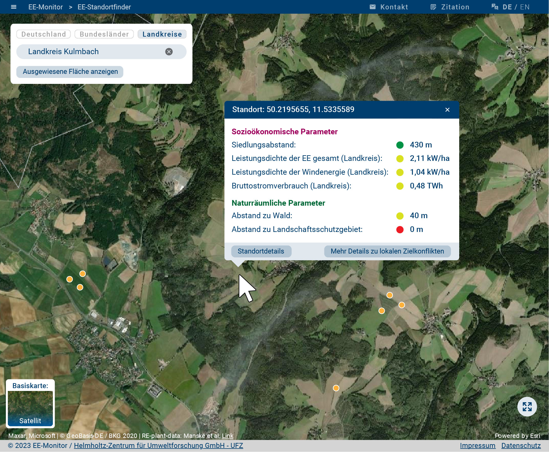Open the hamburger menu in header
Image resolution: width=549 pixels, height=452 pixels.
pyautogui.click(x=13, y=7)
